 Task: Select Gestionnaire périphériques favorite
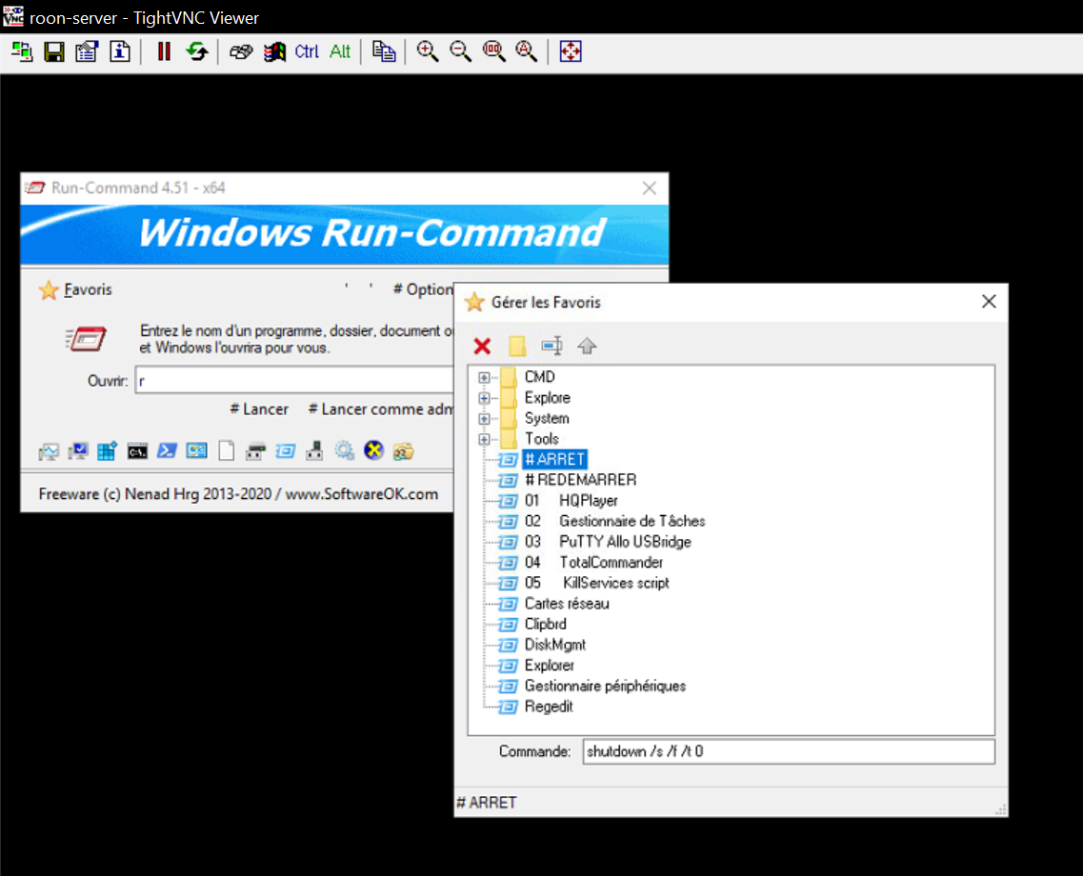[x=605, y=687]
